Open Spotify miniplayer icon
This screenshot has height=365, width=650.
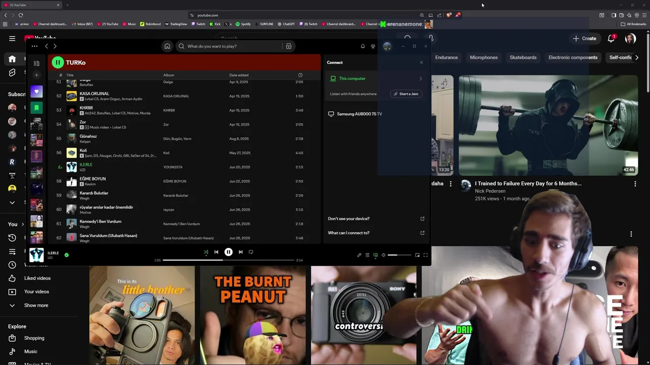[417, 255]
